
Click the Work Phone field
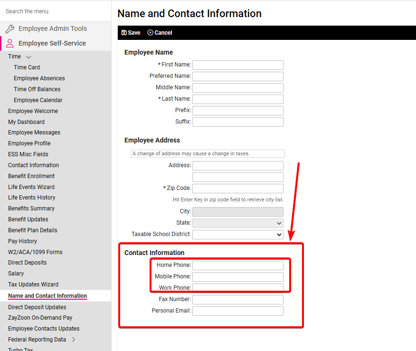point(238,287)
